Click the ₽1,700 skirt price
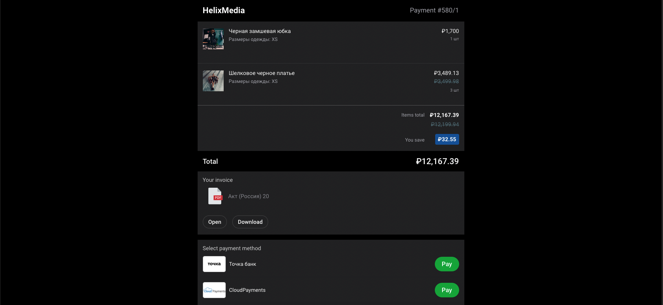Viewport: 663px width, 305px height. coord(450,31)
